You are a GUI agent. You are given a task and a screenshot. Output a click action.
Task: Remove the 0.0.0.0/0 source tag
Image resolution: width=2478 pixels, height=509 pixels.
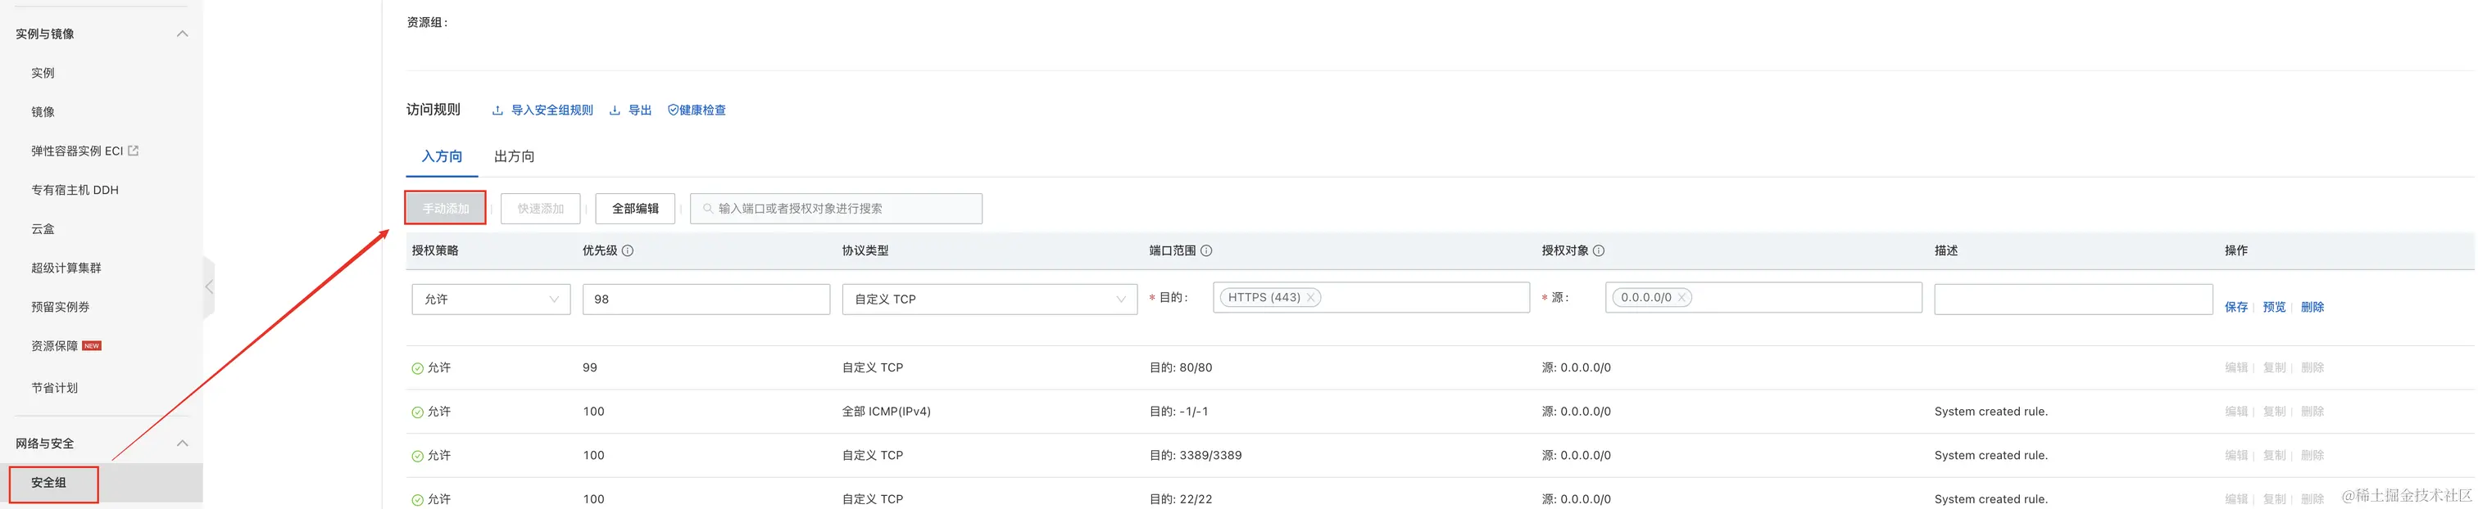pyautogui.click(x=1681, y=298)
